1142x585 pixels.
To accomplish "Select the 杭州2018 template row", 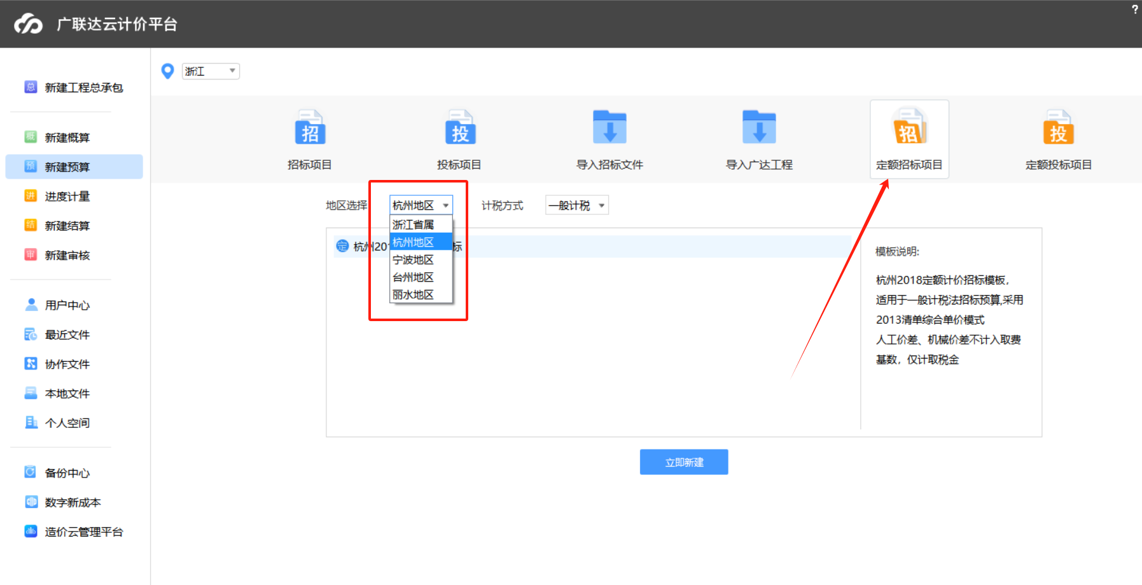I will 592,247.
